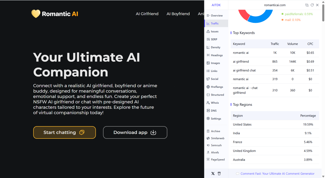Screen dimensions: 325x178
Task: Open the Issues warning icon
Action: click(208, 31)
